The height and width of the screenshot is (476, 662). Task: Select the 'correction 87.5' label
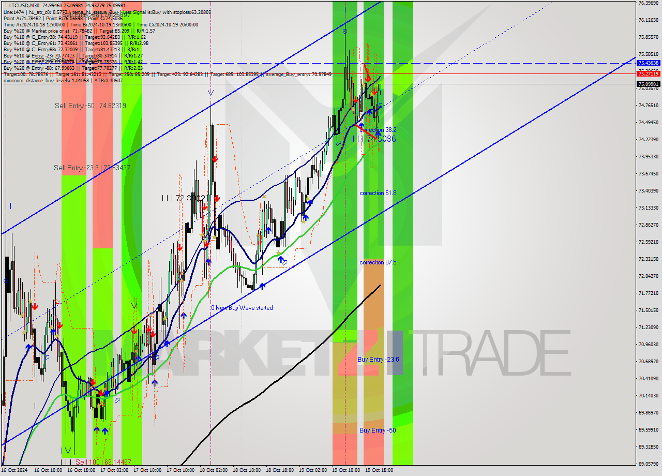click(x=378, y=262)
